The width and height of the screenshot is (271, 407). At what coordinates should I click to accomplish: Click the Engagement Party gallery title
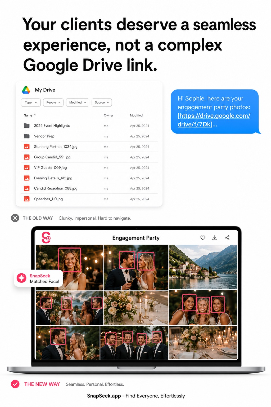click(136, 238)
